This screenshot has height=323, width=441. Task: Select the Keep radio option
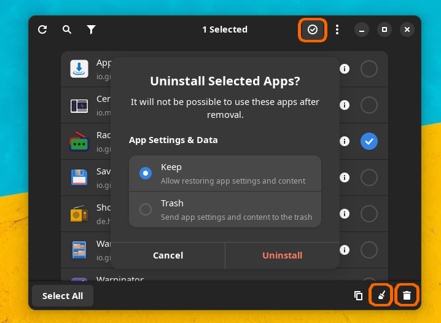point(146,173)
